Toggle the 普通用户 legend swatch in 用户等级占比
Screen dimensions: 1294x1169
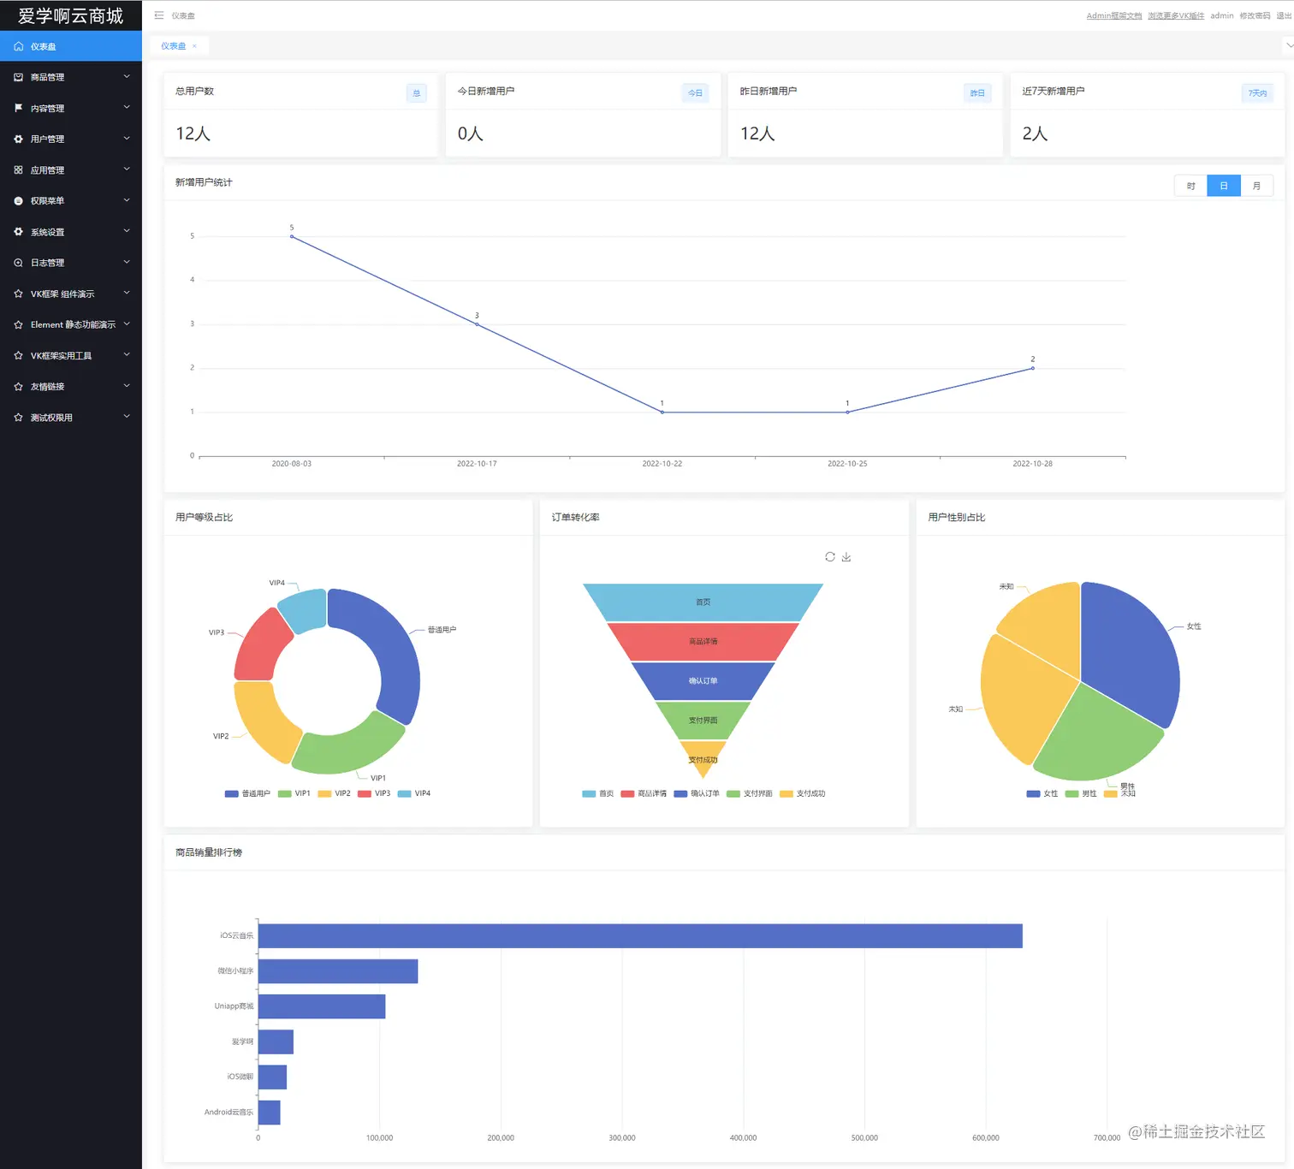pos(231,794)
